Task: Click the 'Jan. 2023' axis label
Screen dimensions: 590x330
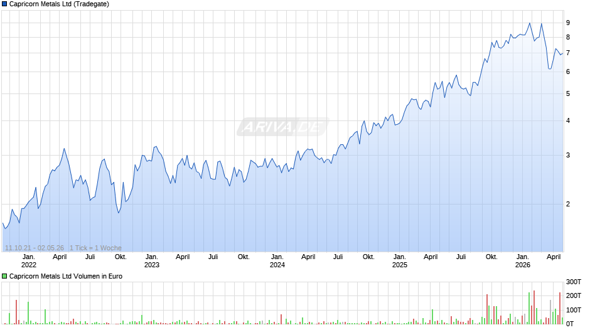Action: click(x=152, y=261)
